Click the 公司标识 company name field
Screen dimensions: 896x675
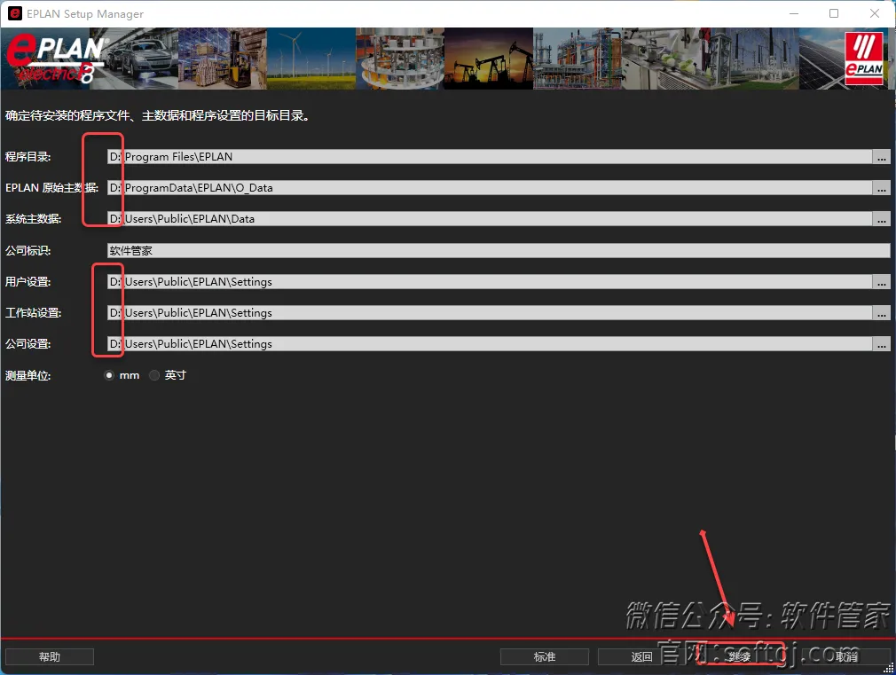[x=497, y=250]
